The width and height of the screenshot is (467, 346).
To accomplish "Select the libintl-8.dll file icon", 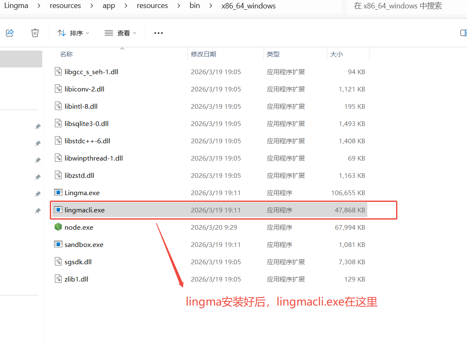I will coord(58,106).
